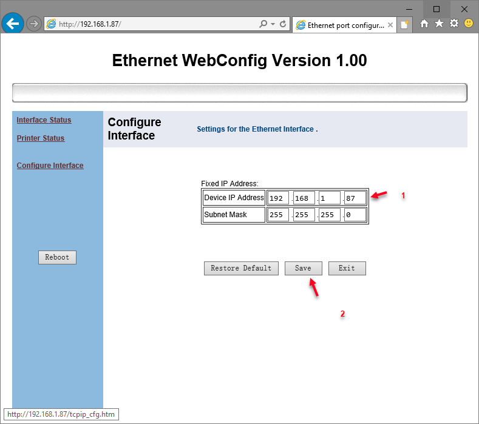Open the browser Home page icon

tap(424, 24)
